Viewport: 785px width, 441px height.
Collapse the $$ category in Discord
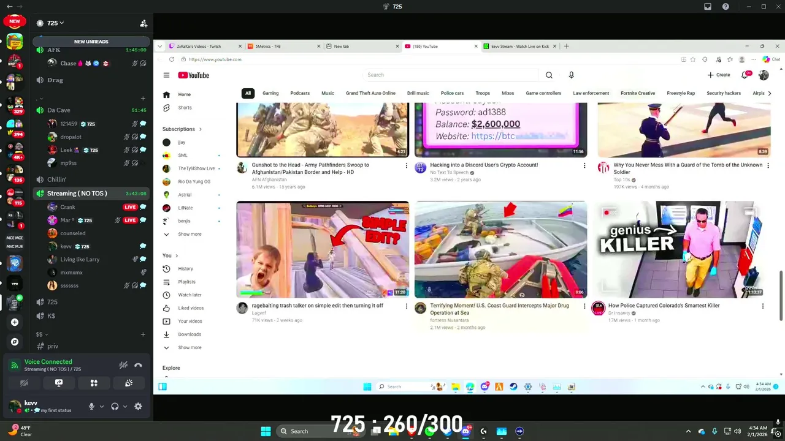[x=41, y=334]
